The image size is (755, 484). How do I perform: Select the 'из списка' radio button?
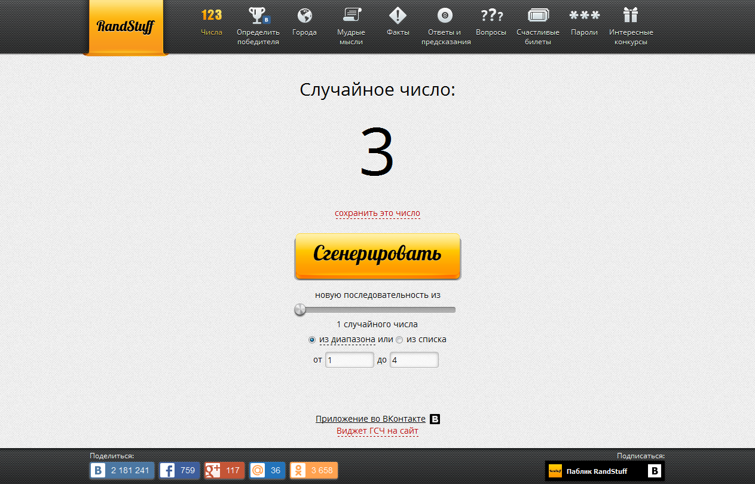[399, 340]
